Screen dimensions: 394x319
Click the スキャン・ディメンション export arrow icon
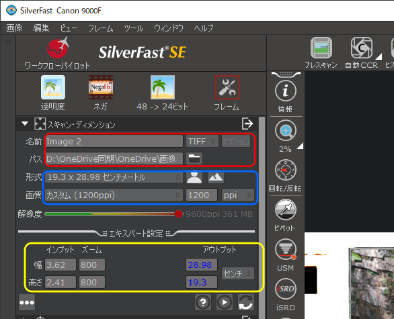pyautogui.click(x=247, y=124)
